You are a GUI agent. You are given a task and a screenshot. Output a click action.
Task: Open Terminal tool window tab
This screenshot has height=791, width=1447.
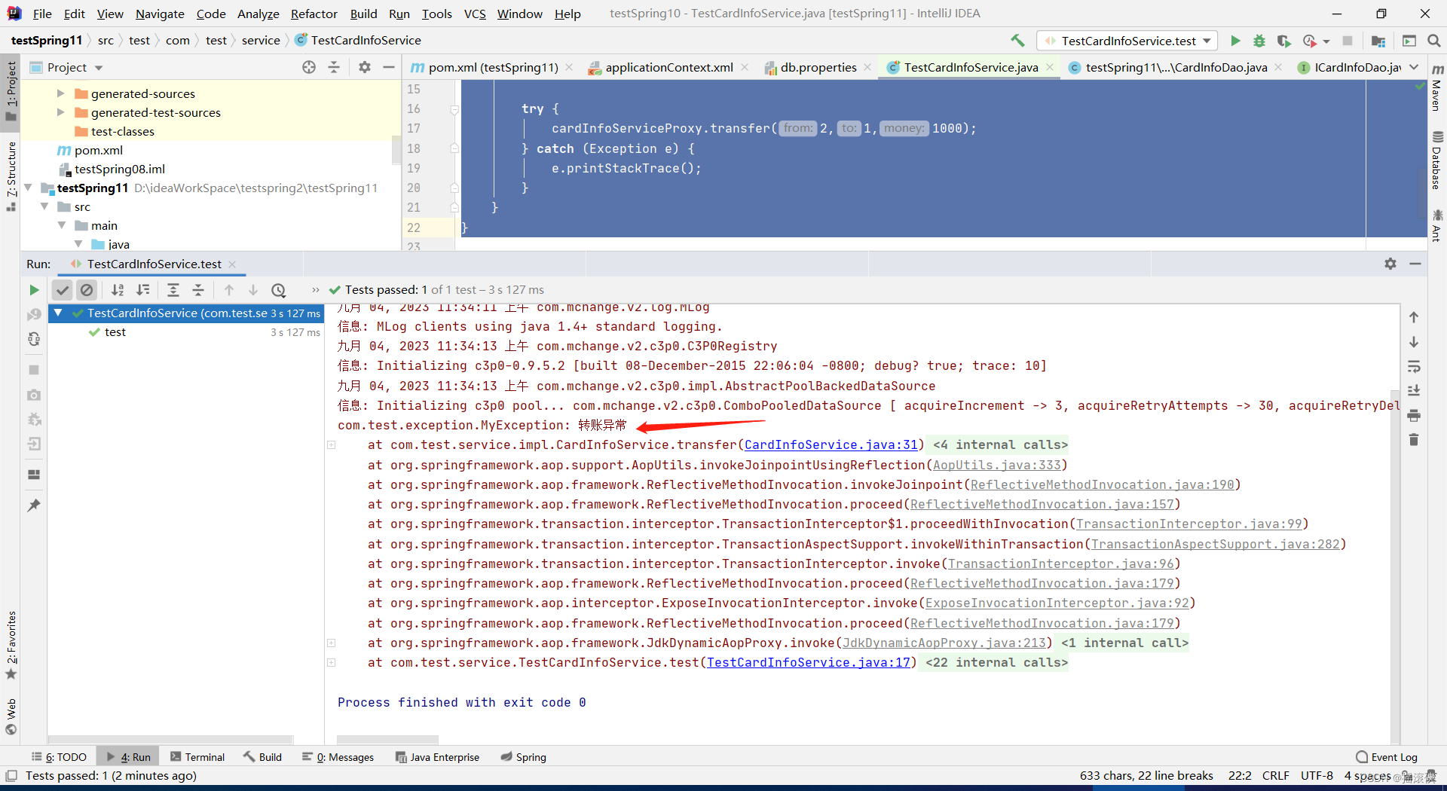click(197, 757)
